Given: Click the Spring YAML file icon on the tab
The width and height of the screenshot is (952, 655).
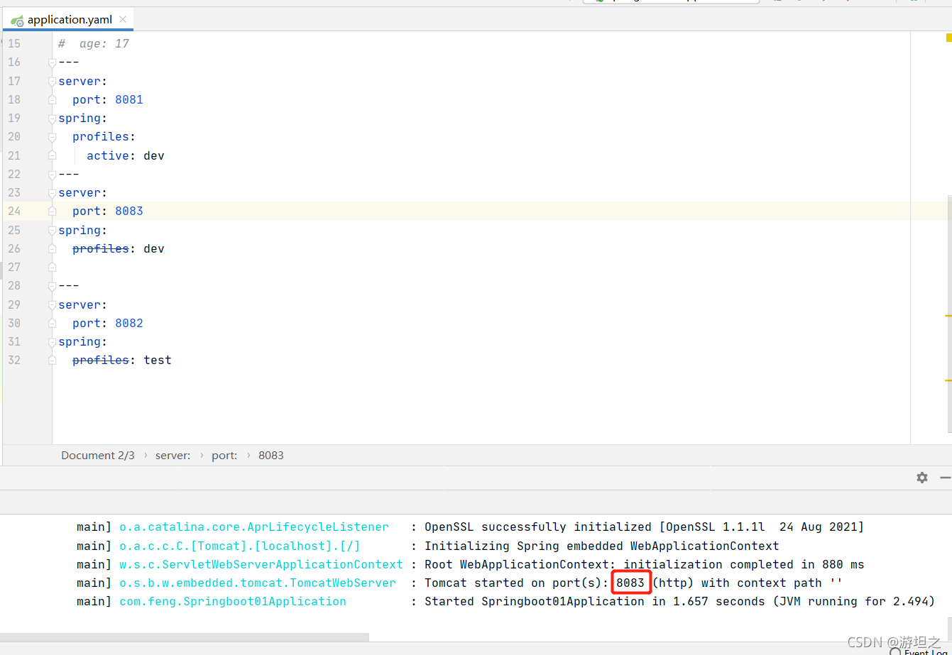Looking at the screenshot, I should [x=16, y=19].
